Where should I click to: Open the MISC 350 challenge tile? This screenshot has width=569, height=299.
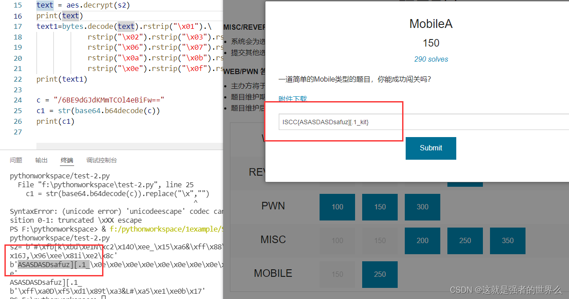[x=507, y=240]
